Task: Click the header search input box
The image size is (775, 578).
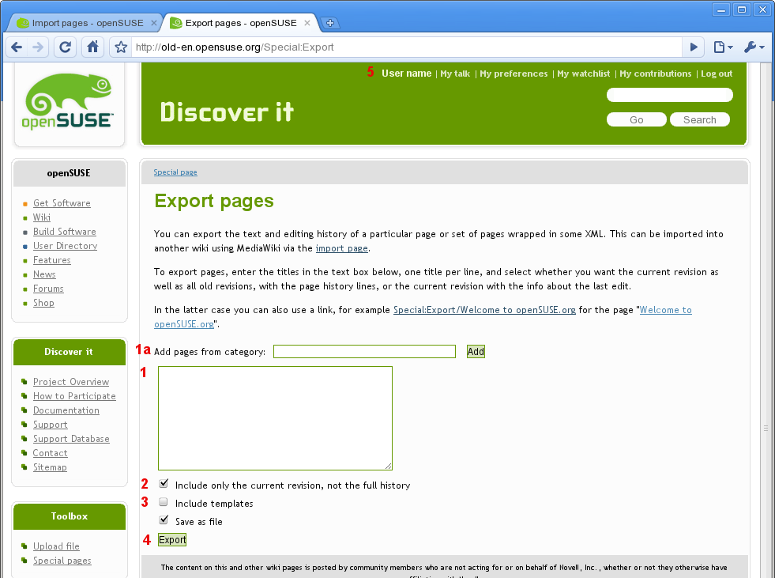Action: (670, 95)
